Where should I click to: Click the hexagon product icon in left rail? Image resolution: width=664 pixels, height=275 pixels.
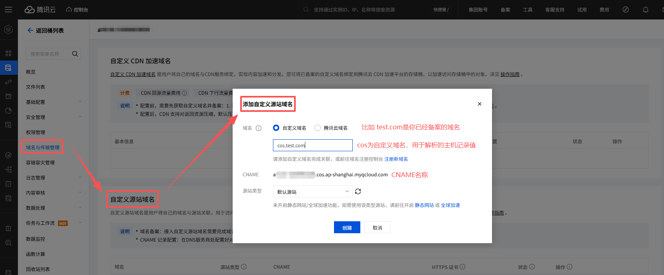(8, 30)
